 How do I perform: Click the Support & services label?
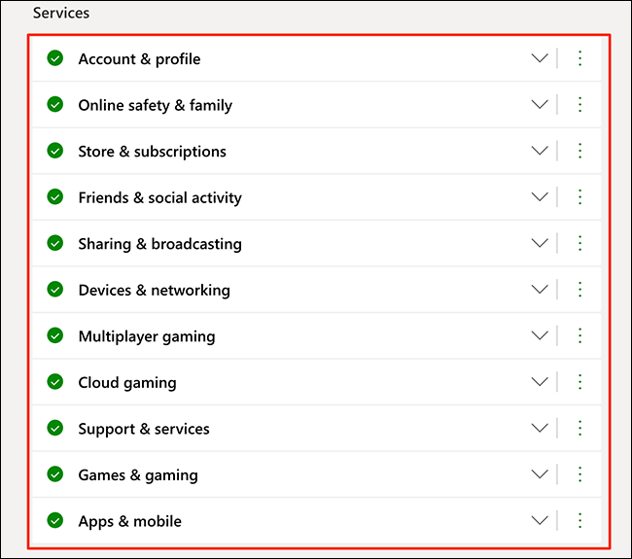144,429
